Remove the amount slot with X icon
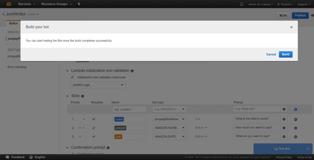This screenshot has height=160, width=314. pyautogui.click(x=296, y=128)
